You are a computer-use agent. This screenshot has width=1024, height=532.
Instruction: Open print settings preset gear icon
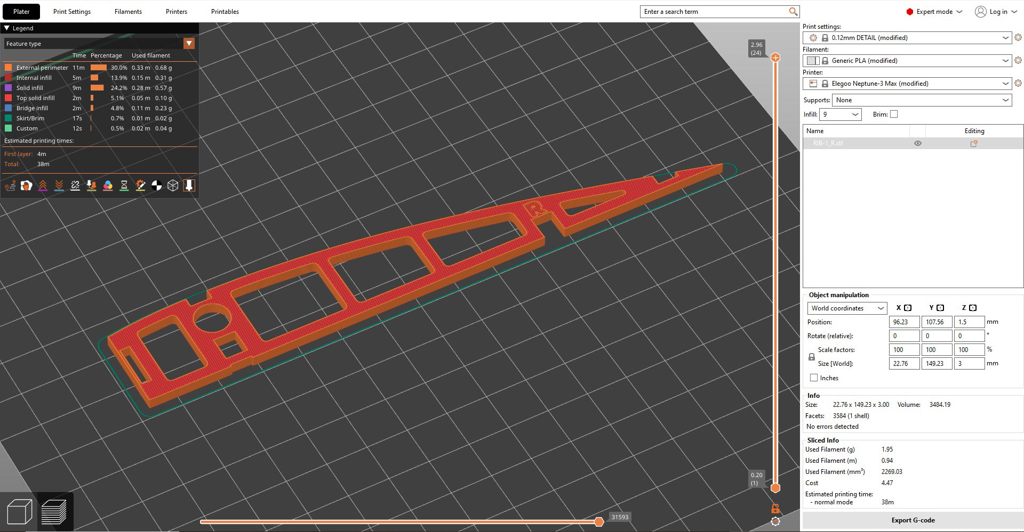[x=1018, y=38]
